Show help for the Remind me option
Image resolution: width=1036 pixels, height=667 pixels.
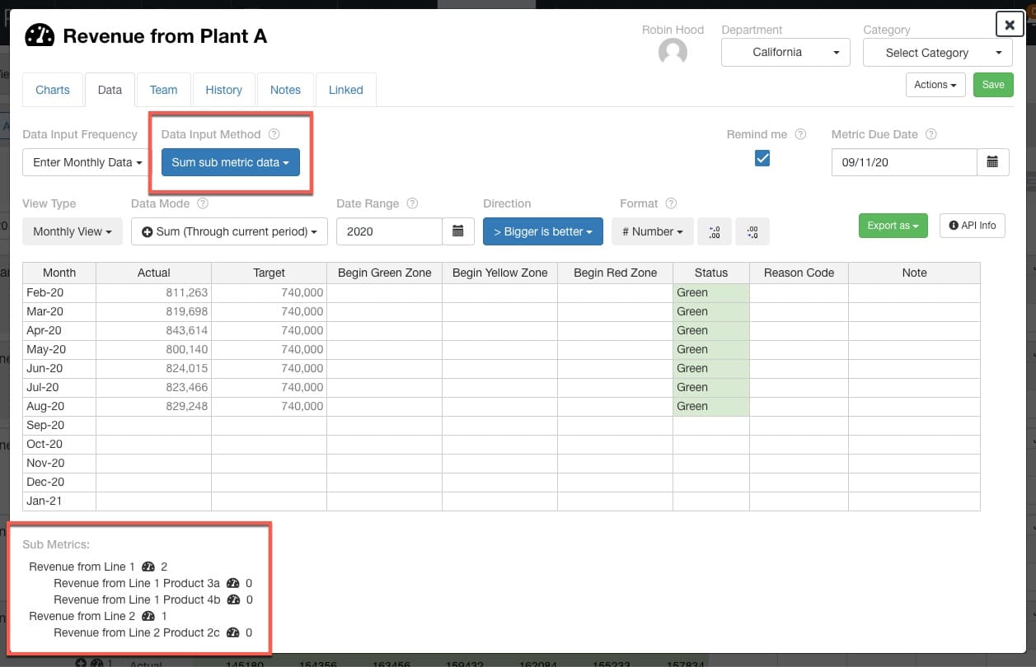pos(800,134)
